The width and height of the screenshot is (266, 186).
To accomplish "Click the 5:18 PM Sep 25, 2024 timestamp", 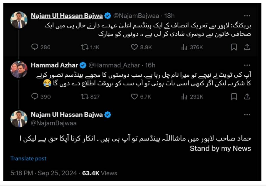I will pos(44,173).
